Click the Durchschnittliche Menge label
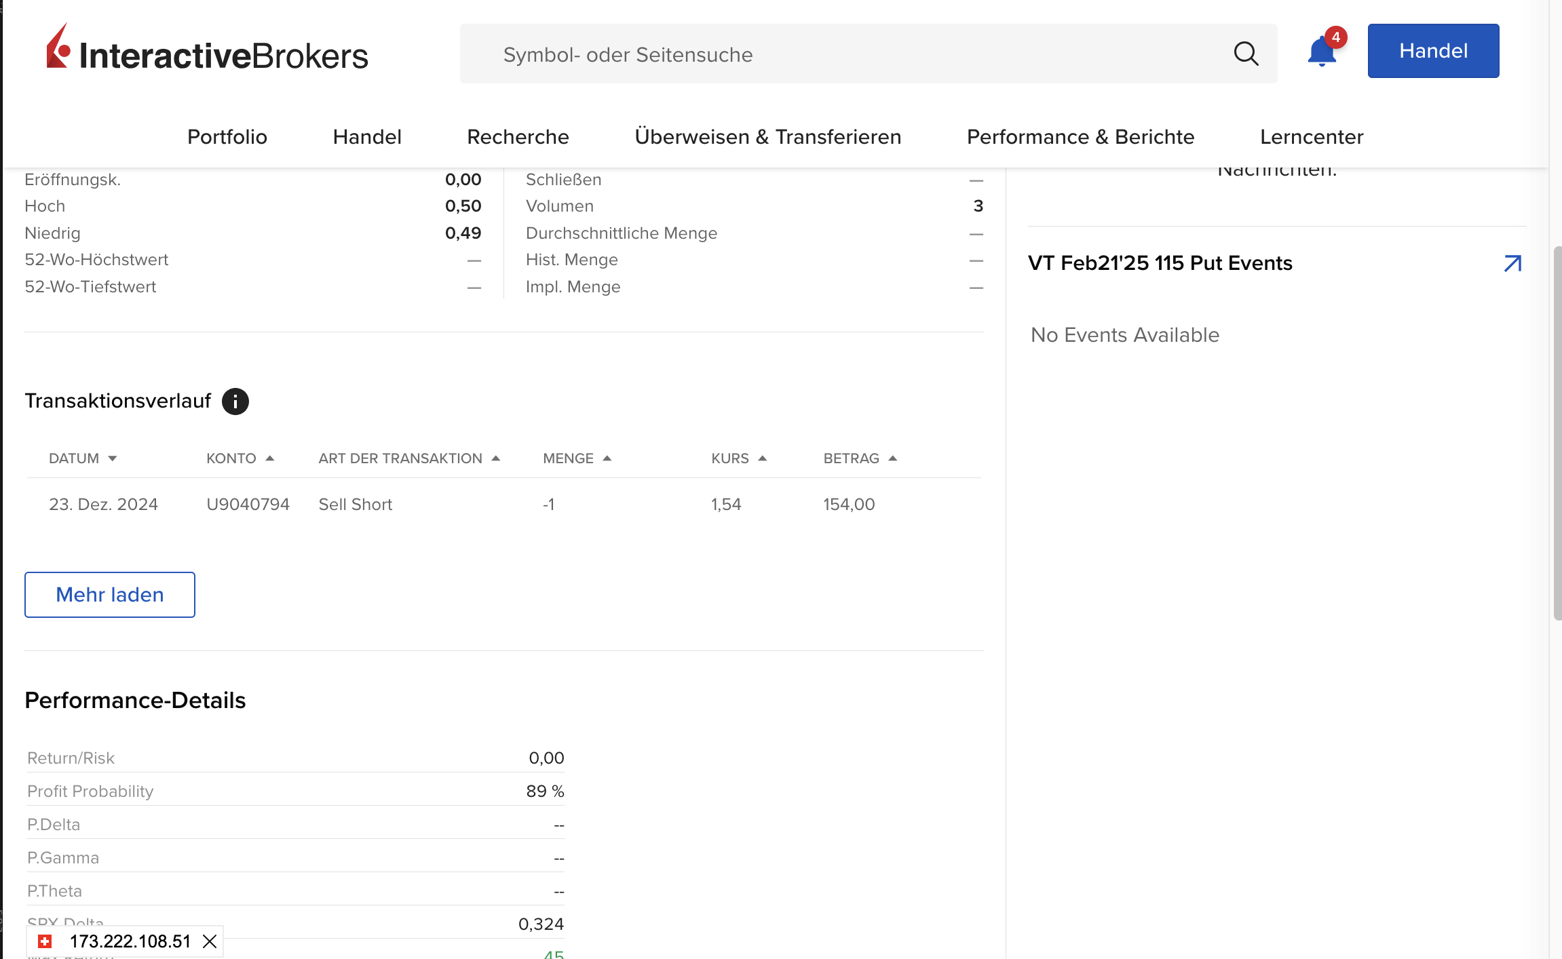 tap(622, 233)
